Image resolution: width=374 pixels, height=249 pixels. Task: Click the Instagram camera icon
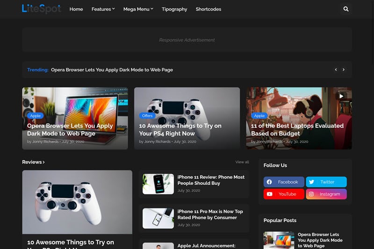(311, 194)
